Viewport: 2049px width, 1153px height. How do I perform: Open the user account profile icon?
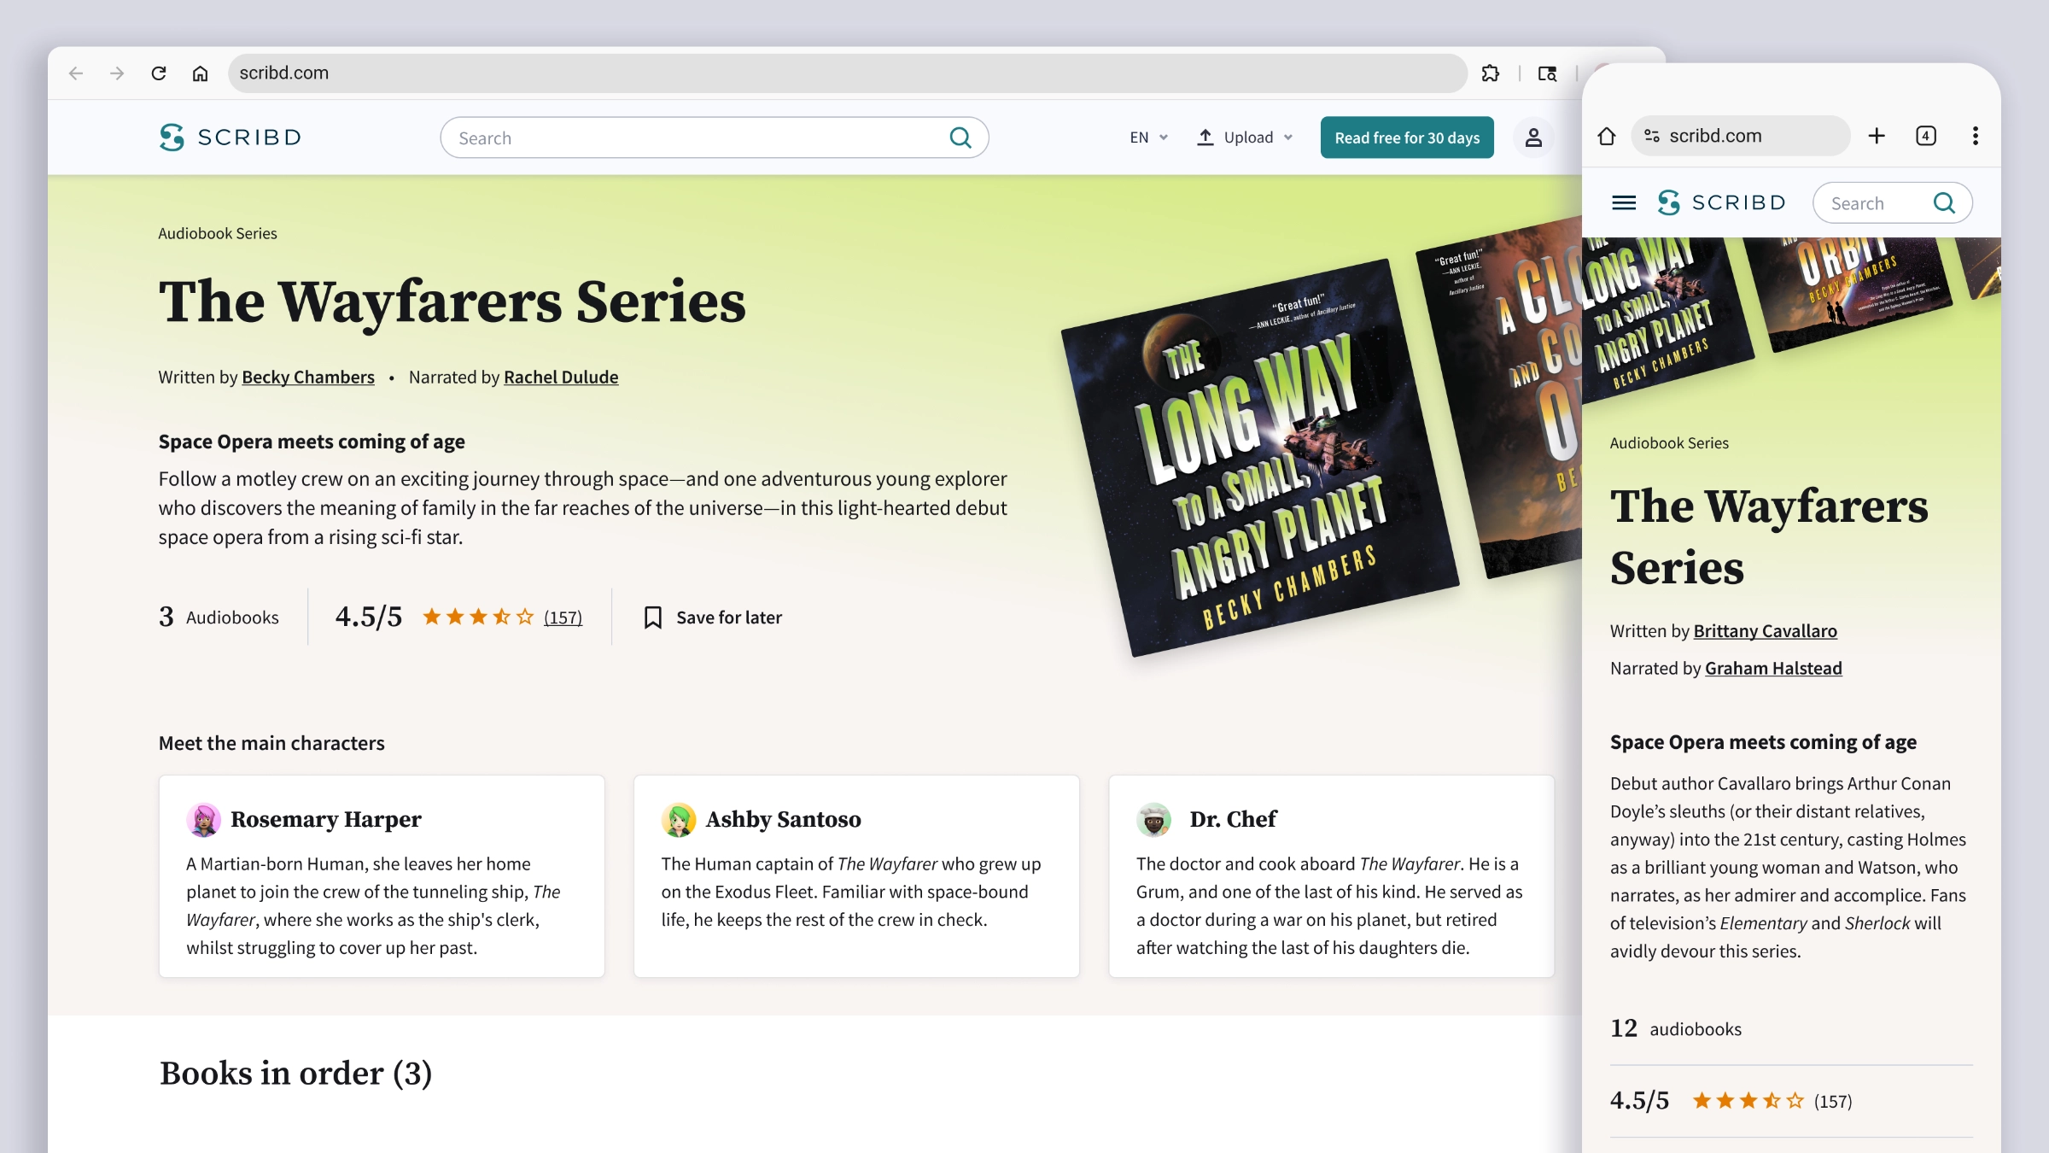pos(1533,138)
